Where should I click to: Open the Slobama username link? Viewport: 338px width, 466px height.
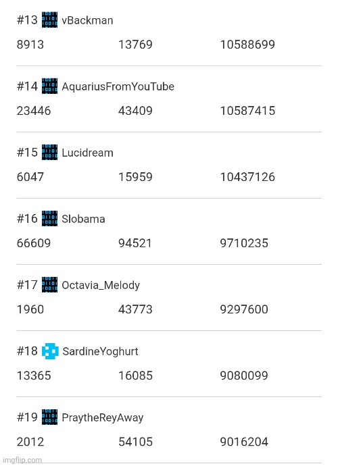click(83, 219)
